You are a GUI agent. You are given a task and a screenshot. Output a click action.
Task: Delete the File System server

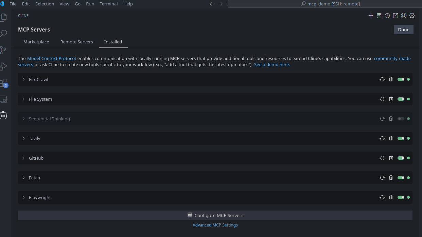[x=391, y=99]
